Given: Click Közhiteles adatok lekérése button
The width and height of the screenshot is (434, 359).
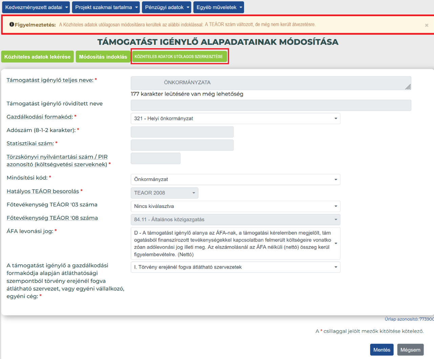Looking at the screenshot, I should [37, 57].
